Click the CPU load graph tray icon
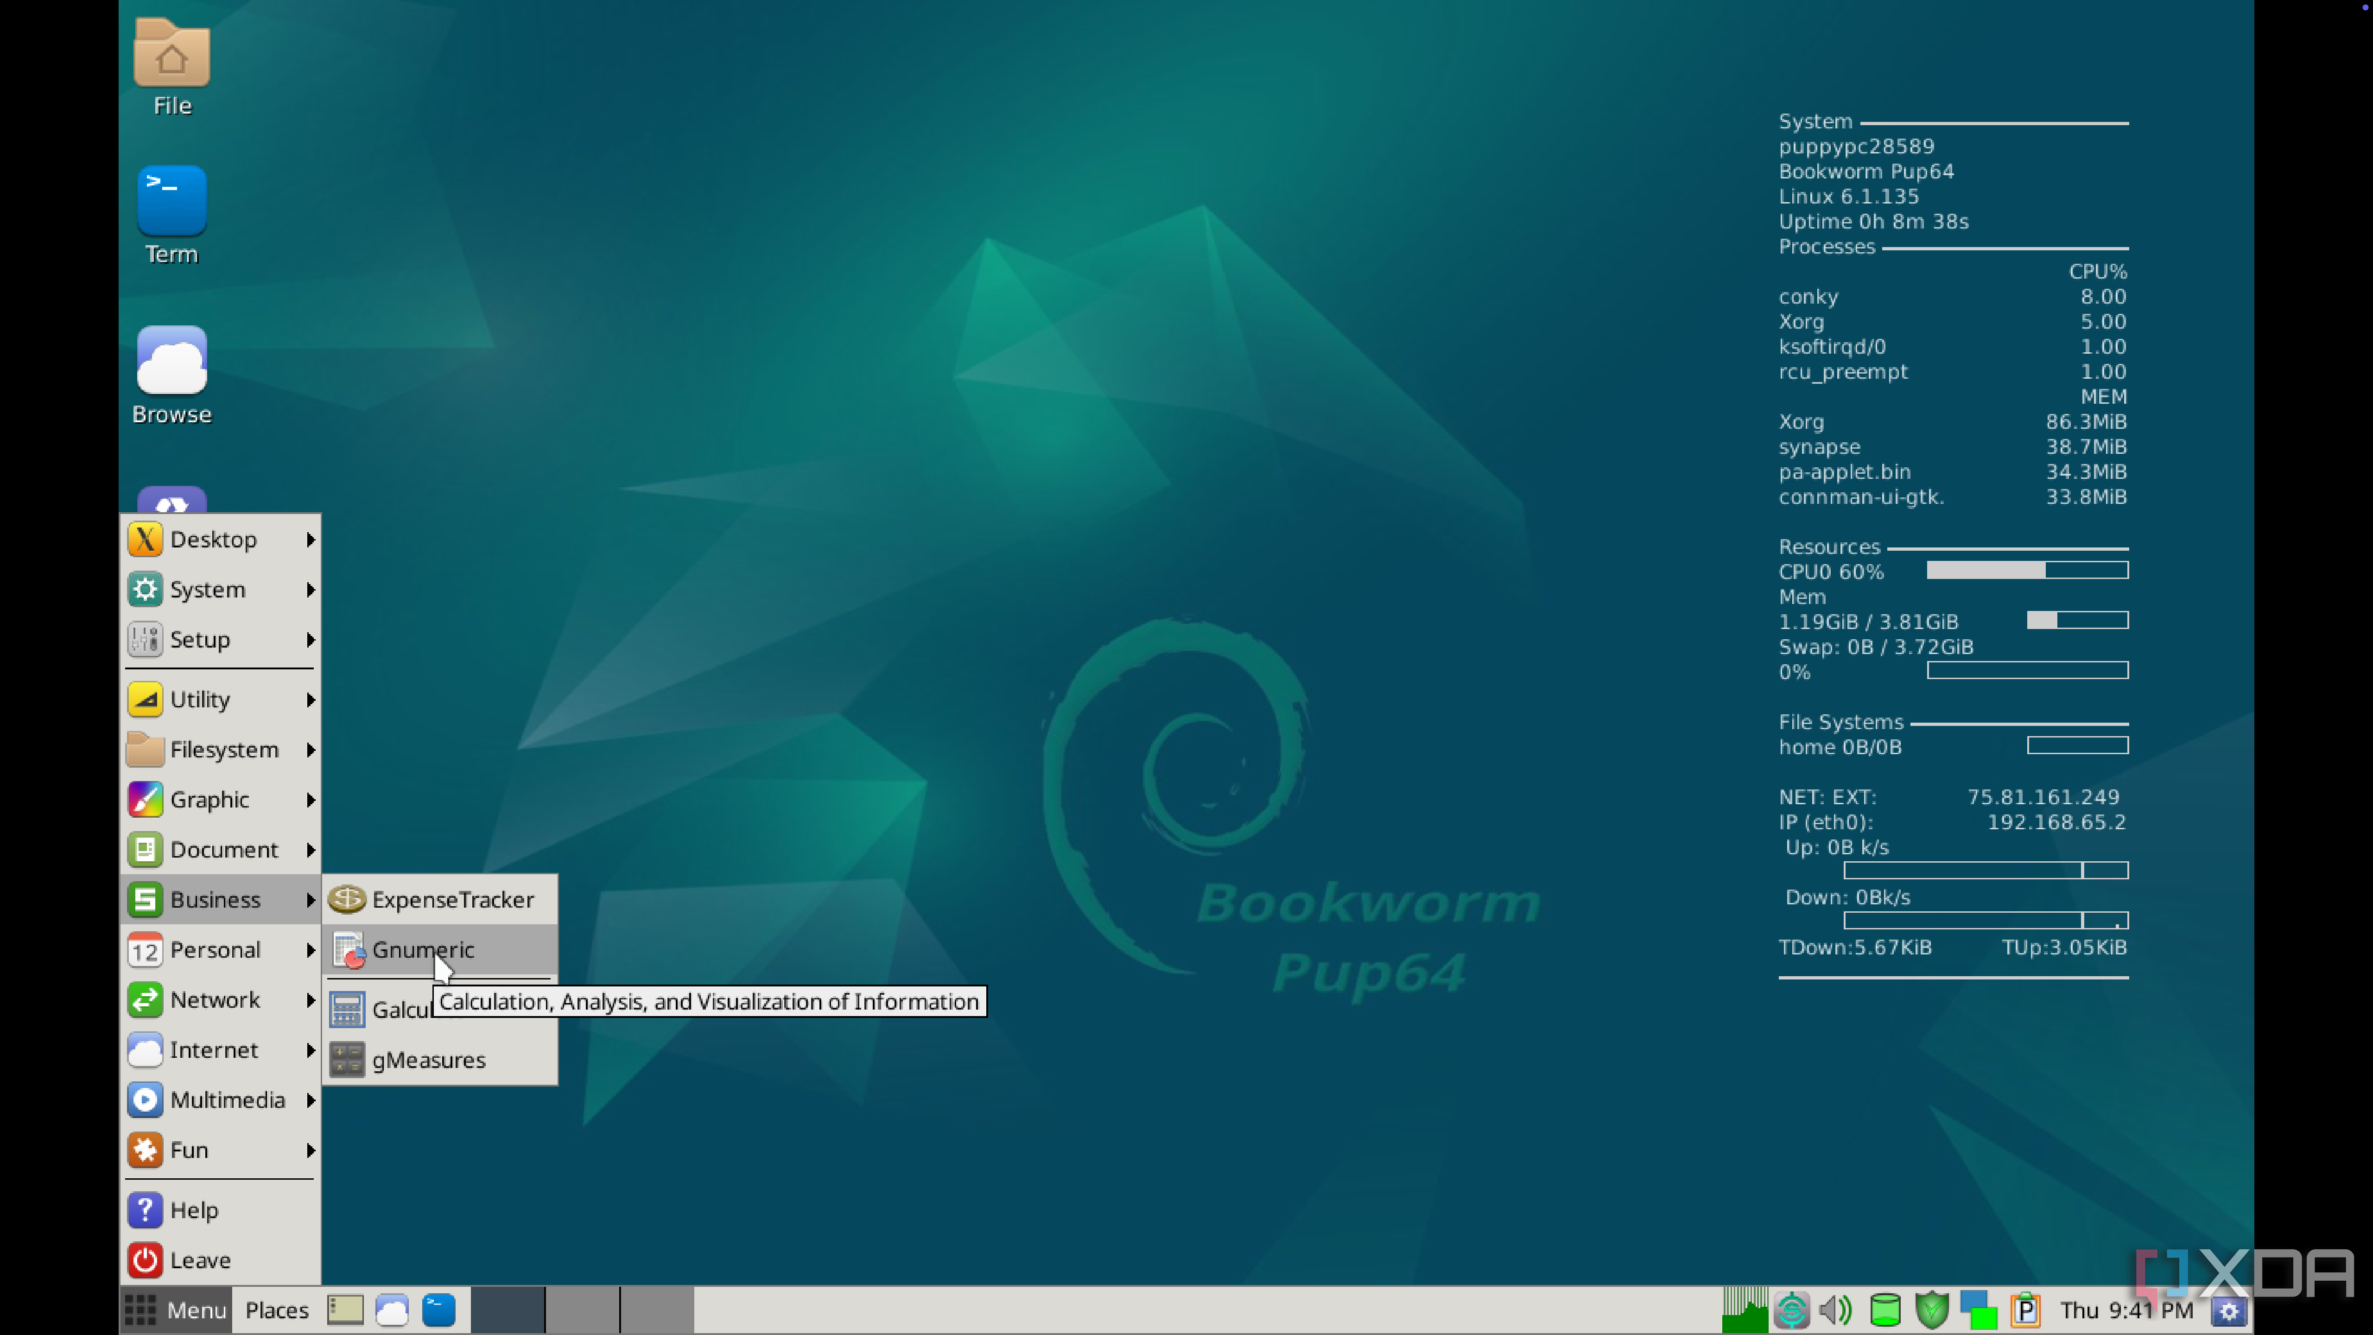This screenshot has height=1335, width=2373. (x=1745, y=1309)
